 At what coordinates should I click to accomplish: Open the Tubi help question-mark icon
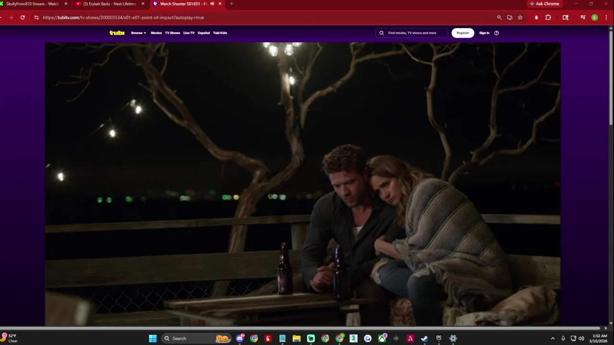tap(496, 33)
